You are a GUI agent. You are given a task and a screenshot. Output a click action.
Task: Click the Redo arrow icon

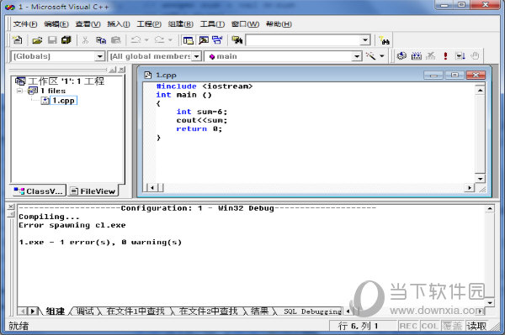[159, 40]
